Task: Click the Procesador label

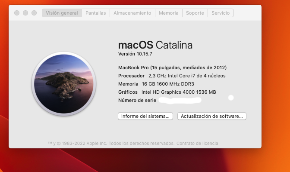Action: coord(131,76)
